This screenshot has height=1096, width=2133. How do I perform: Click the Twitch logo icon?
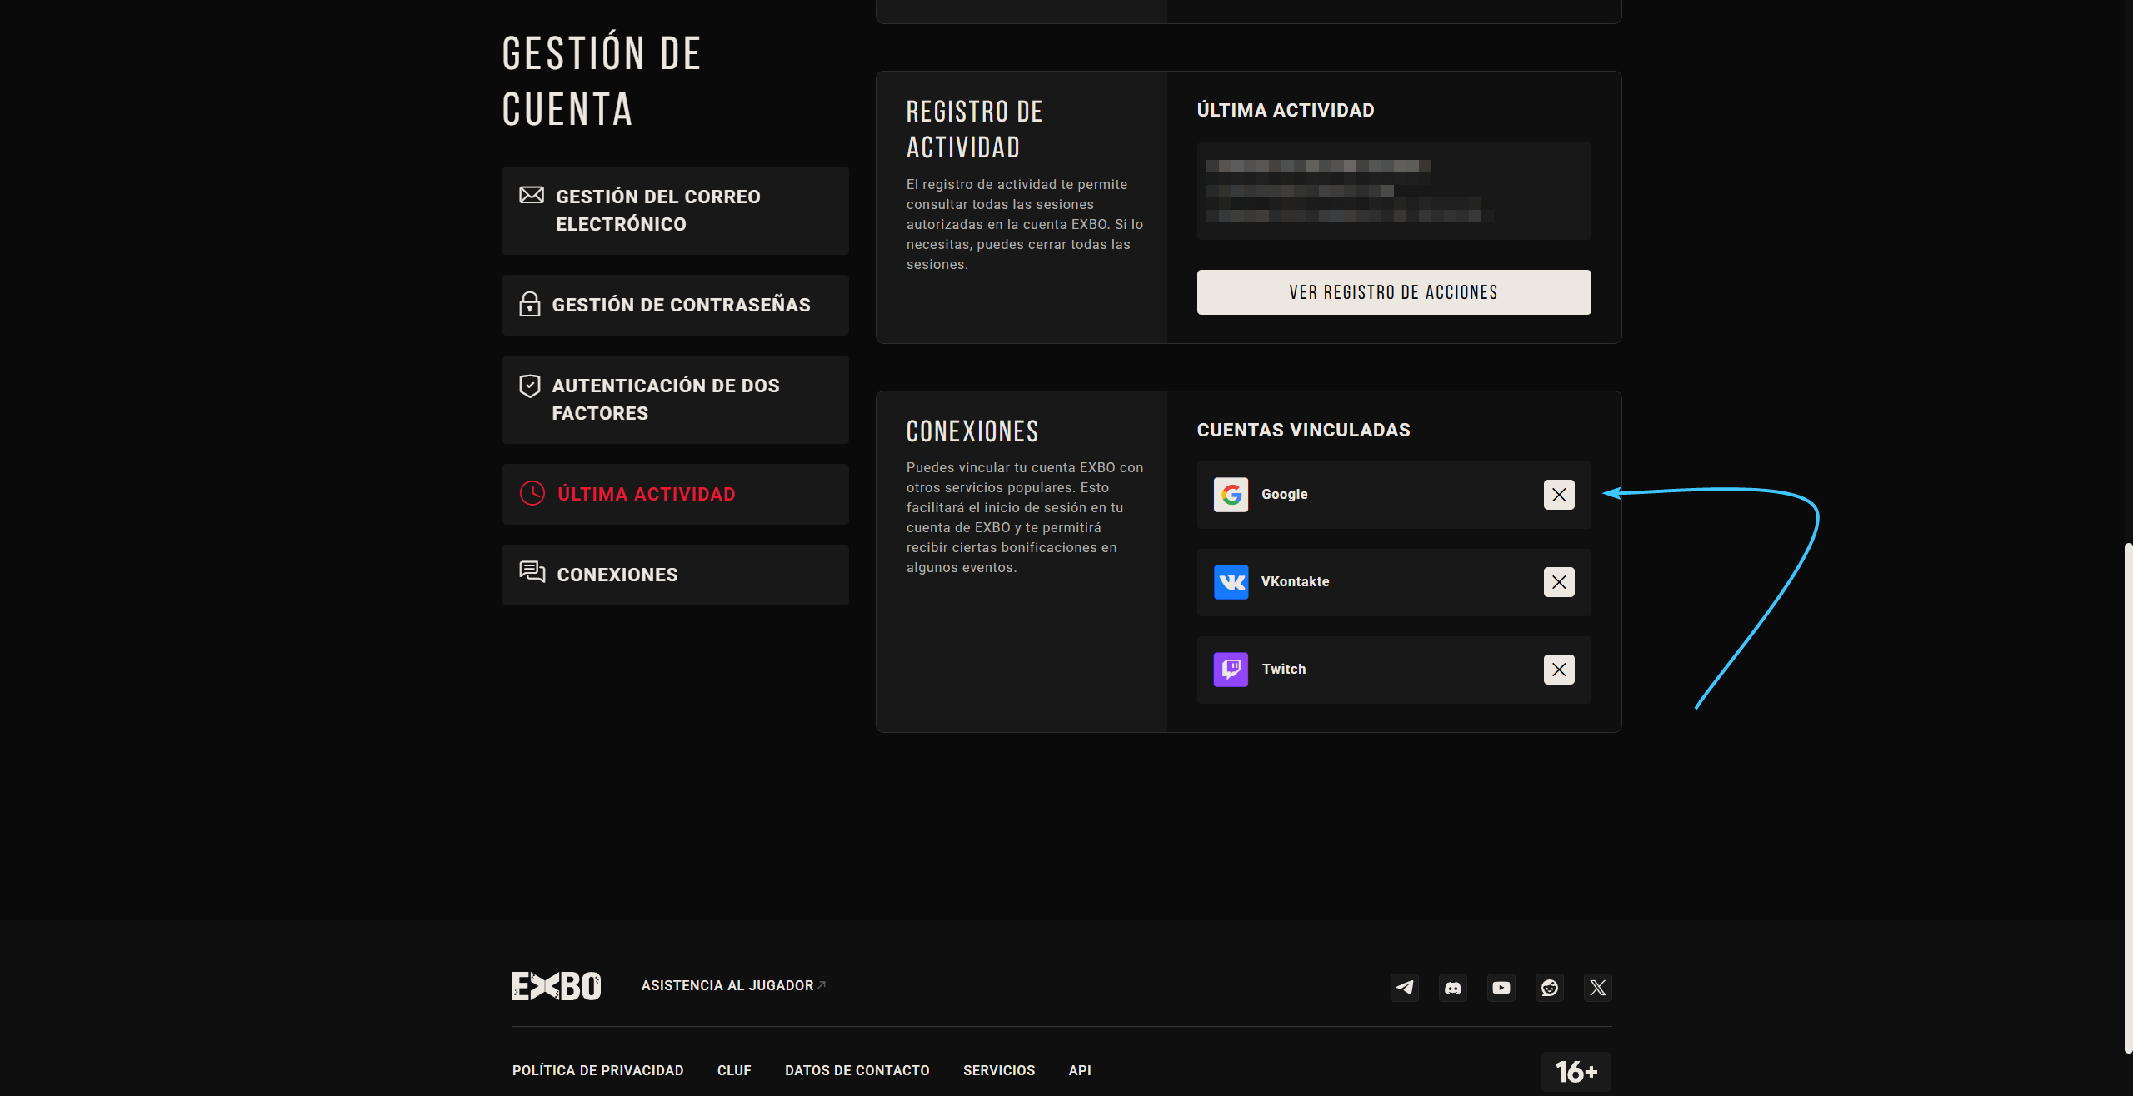point(1231,670)
